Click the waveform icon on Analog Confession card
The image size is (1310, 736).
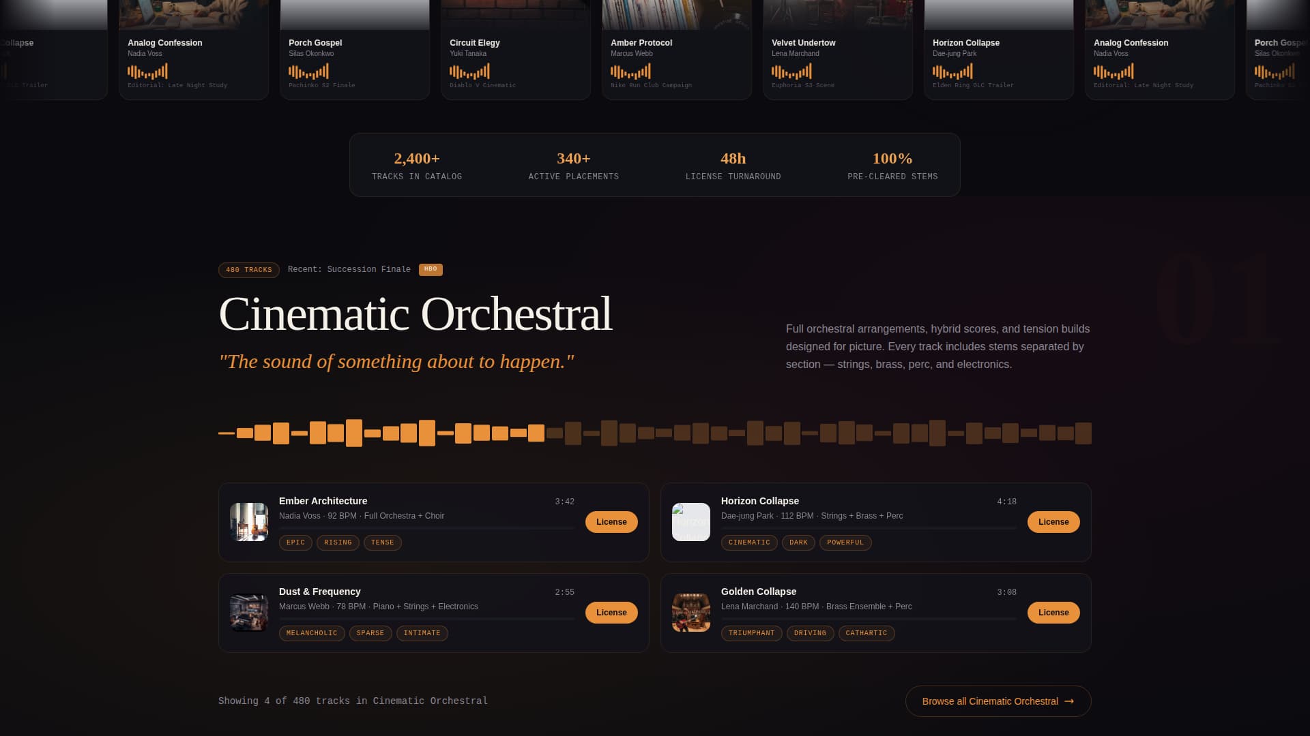click(x=146, y=70)
